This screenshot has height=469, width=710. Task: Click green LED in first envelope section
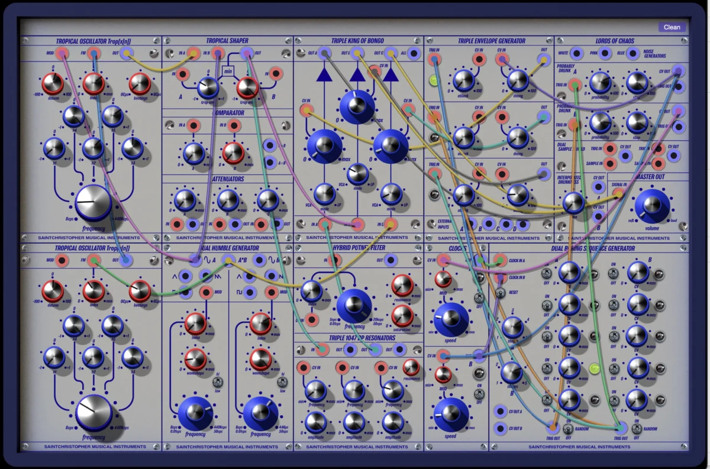[x=434, y=80]
